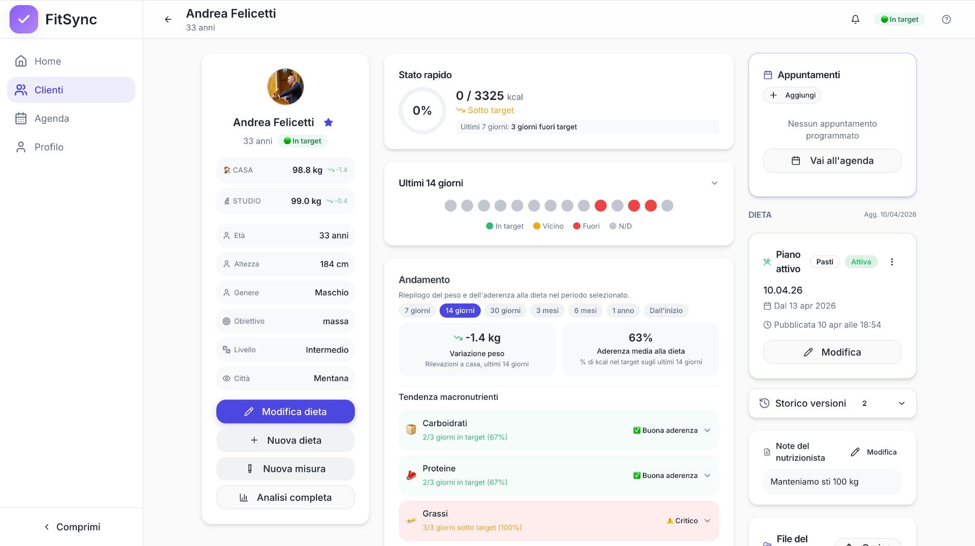Click the Sotto target trend icon
Image resolution: width=975 pixels, height=546 pixels.
[461, 110]
